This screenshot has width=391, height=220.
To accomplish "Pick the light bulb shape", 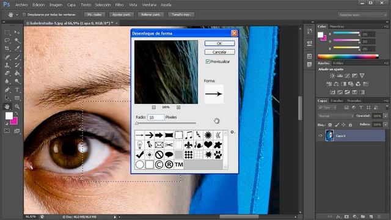I will coord(140,145).
